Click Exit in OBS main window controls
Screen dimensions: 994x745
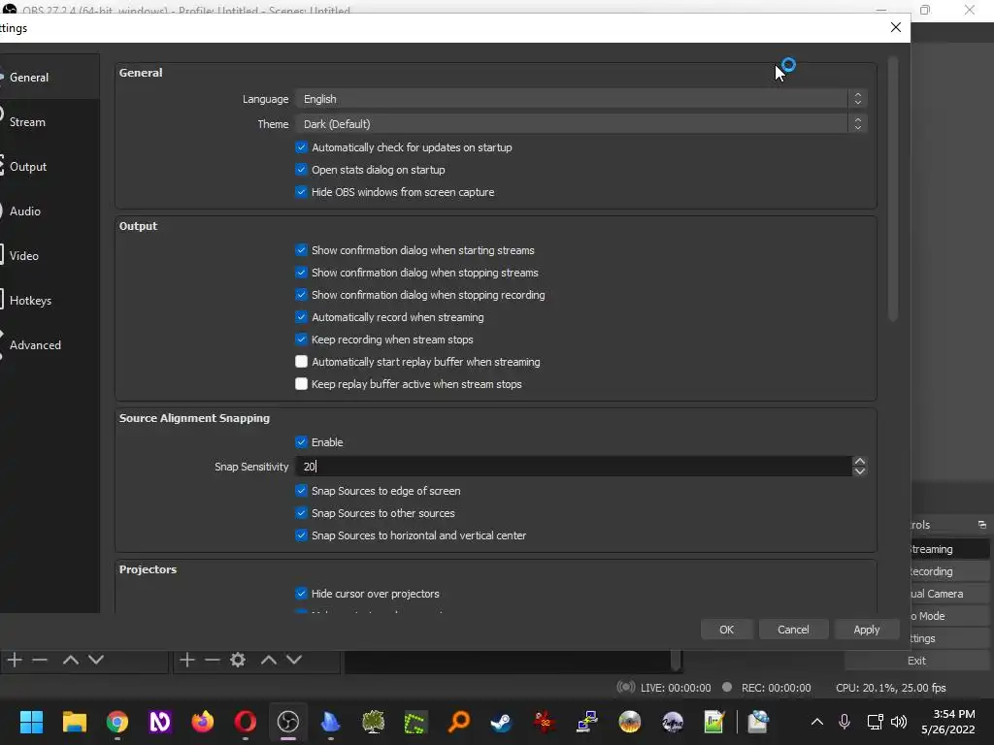pos(916,661)
